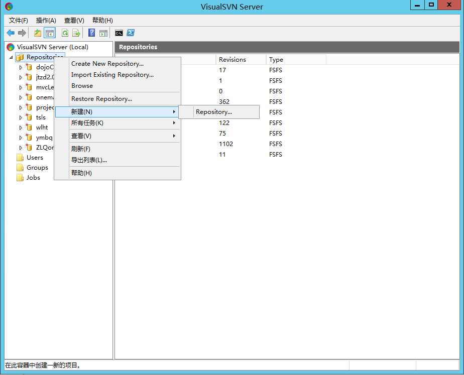Highlight the 新建(N) context menu item
The width and height of the screenshot is (464, 375).
pyautogui.click(x=118, y=112)
